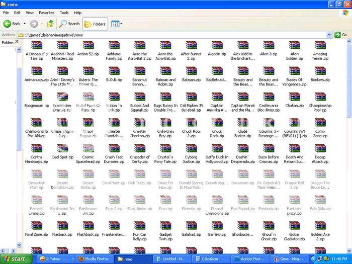Open the Favorites menu

pos(47,13)
